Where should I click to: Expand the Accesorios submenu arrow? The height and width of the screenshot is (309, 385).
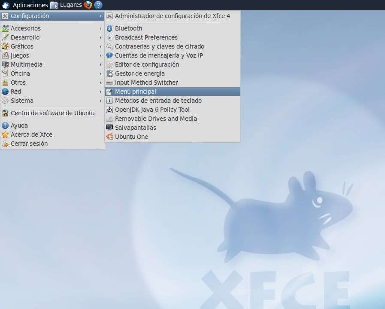[101, 28]
